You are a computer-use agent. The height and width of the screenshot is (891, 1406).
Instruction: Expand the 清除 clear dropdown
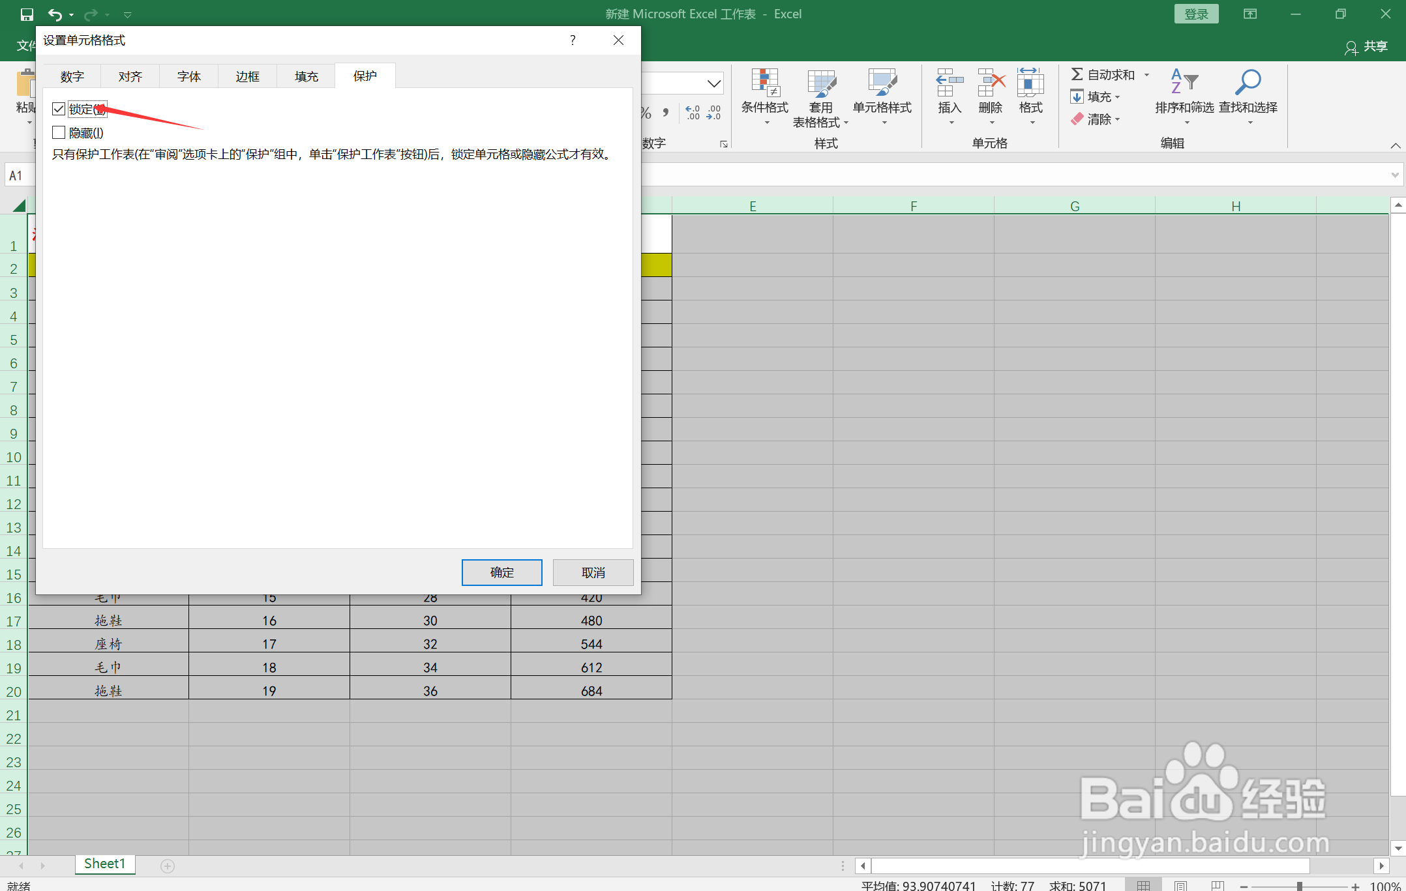(x=1118, y=119)
